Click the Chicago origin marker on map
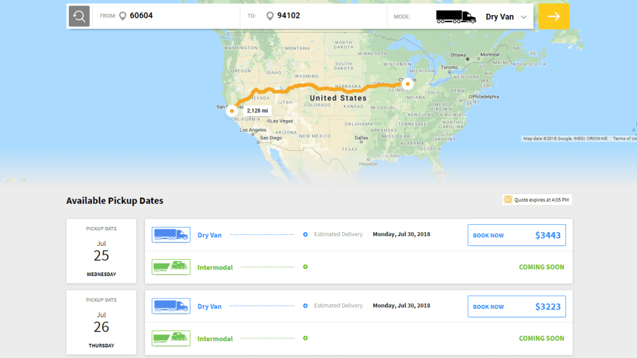This screenshot has width=637, height=358. (x=407, y=84)
